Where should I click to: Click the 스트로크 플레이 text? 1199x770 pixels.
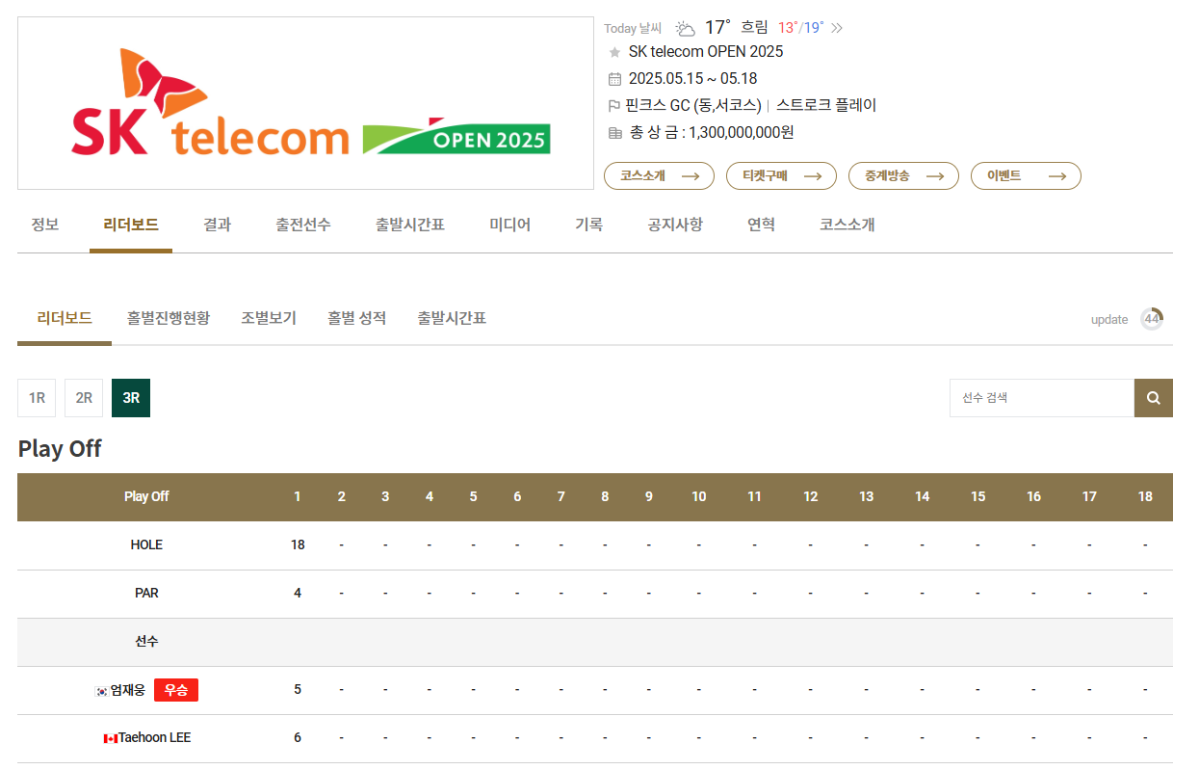826,106
